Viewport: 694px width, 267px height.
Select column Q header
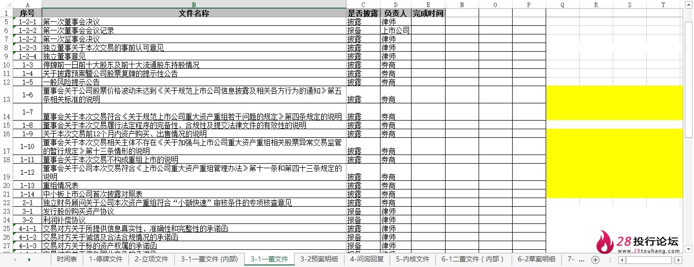(x=562, y=5)
